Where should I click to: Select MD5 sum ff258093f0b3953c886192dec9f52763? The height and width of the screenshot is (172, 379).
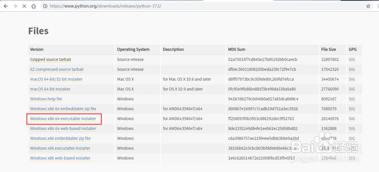pyautogui.click(x=261, y=119)
